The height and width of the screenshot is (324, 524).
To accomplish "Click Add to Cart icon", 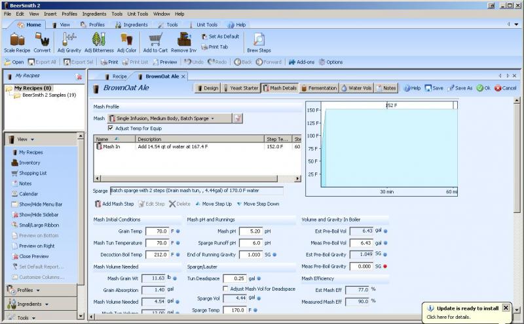I will pos(155,42).
